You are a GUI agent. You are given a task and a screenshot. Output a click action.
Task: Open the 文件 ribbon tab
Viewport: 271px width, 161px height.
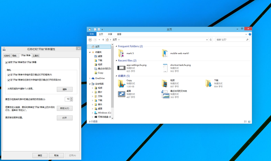pyautogui.click(x=91, y=34)
